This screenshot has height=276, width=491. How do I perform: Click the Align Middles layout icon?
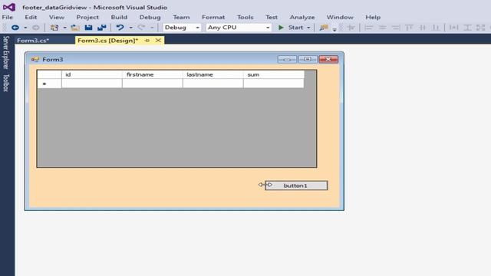pos(423,28)
